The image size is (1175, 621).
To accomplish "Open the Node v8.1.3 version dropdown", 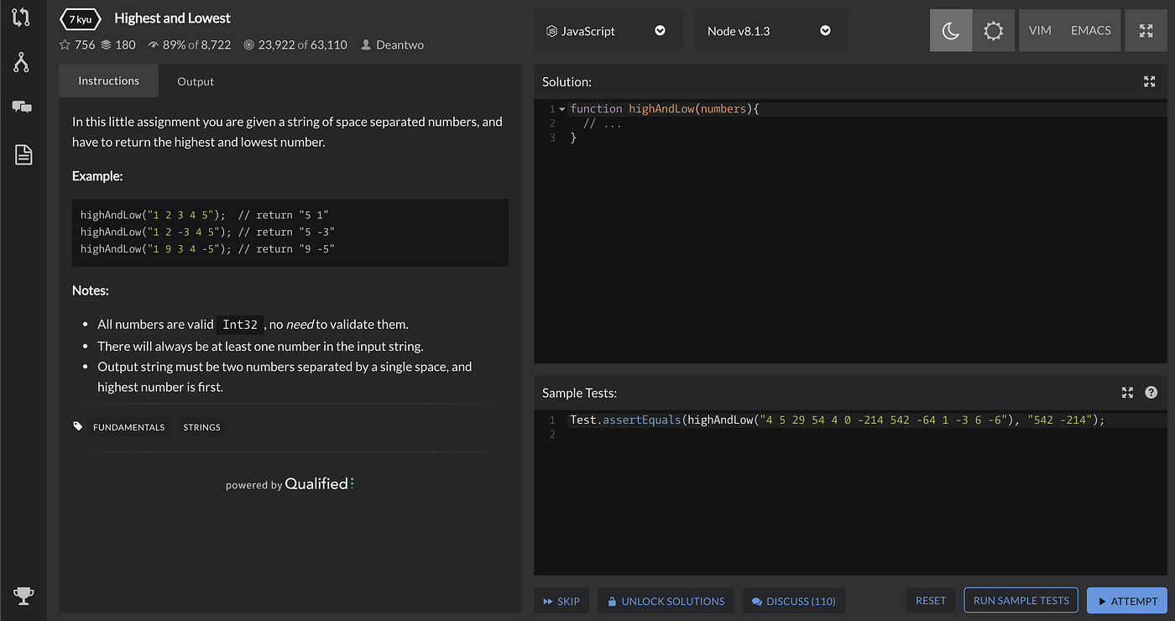I will (x=770, y=31).
